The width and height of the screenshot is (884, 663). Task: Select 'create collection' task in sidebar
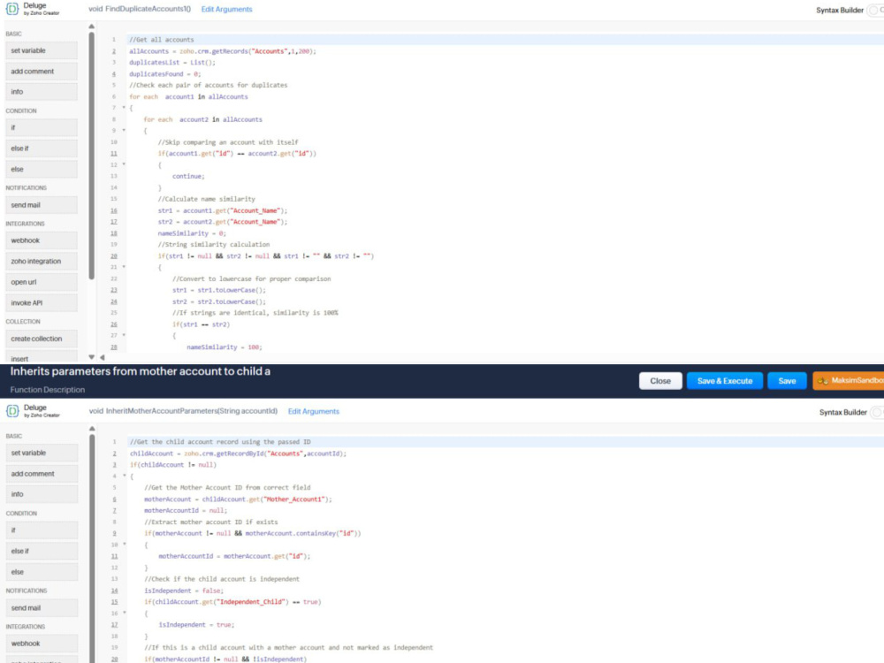[42, 339]
